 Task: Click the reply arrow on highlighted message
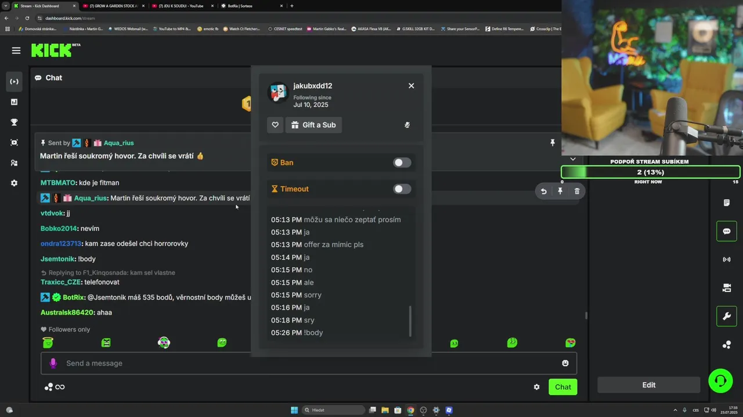pos(543,191)
